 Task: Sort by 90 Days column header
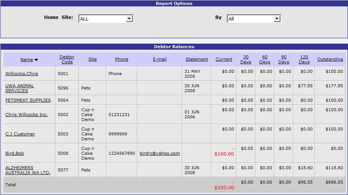click(x=283, y=59)
